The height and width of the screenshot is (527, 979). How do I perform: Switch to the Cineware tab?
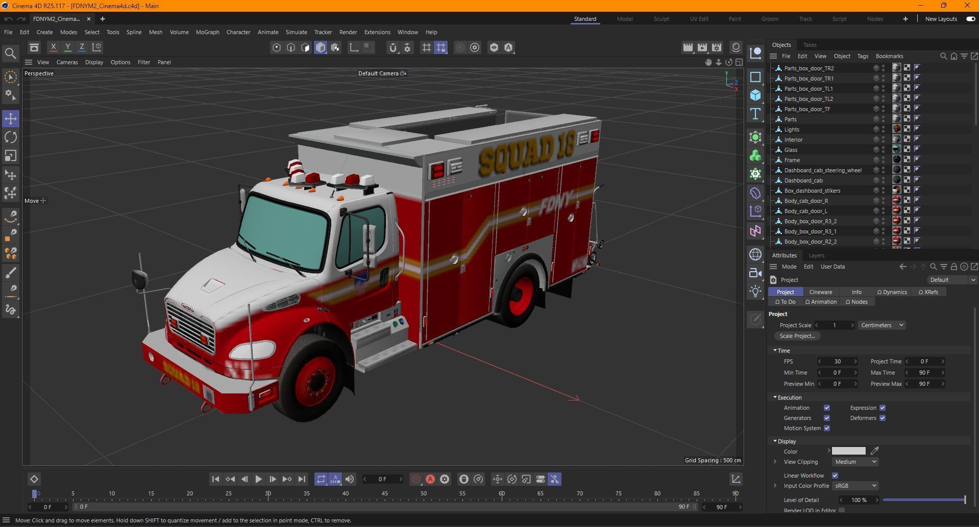pos(820,292)
